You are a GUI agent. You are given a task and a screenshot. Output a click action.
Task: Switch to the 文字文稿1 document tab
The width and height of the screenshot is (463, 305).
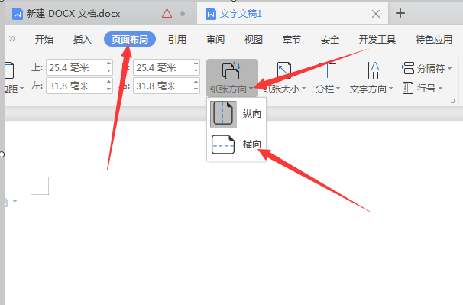click(x=241, y=14)
